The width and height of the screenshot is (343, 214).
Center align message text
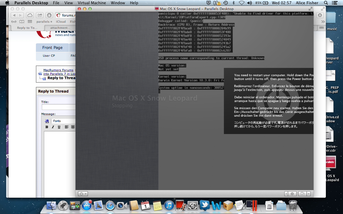tap(73, 127)
